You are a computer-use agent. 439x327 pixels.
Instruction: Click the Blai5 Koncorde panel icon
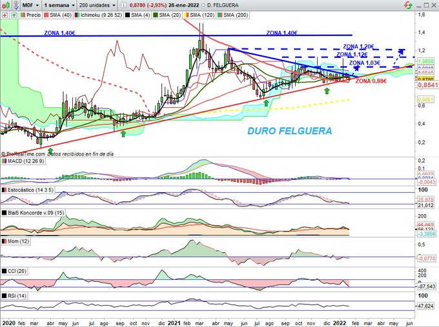(x=4, y=213)
